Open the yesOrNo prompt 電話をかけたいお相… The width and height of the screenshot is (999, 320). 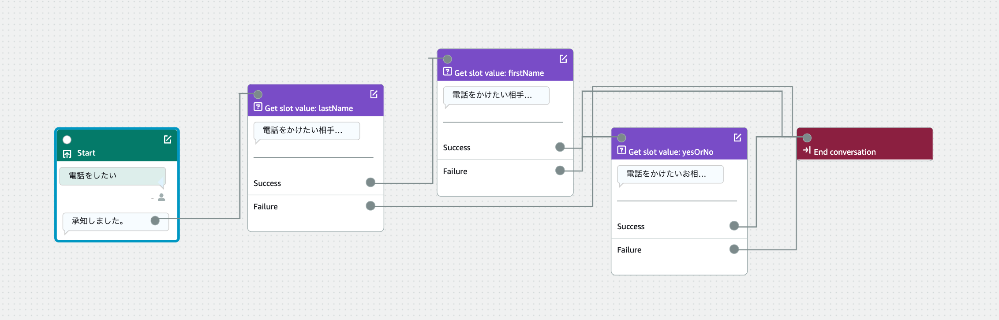pos(670,174)
